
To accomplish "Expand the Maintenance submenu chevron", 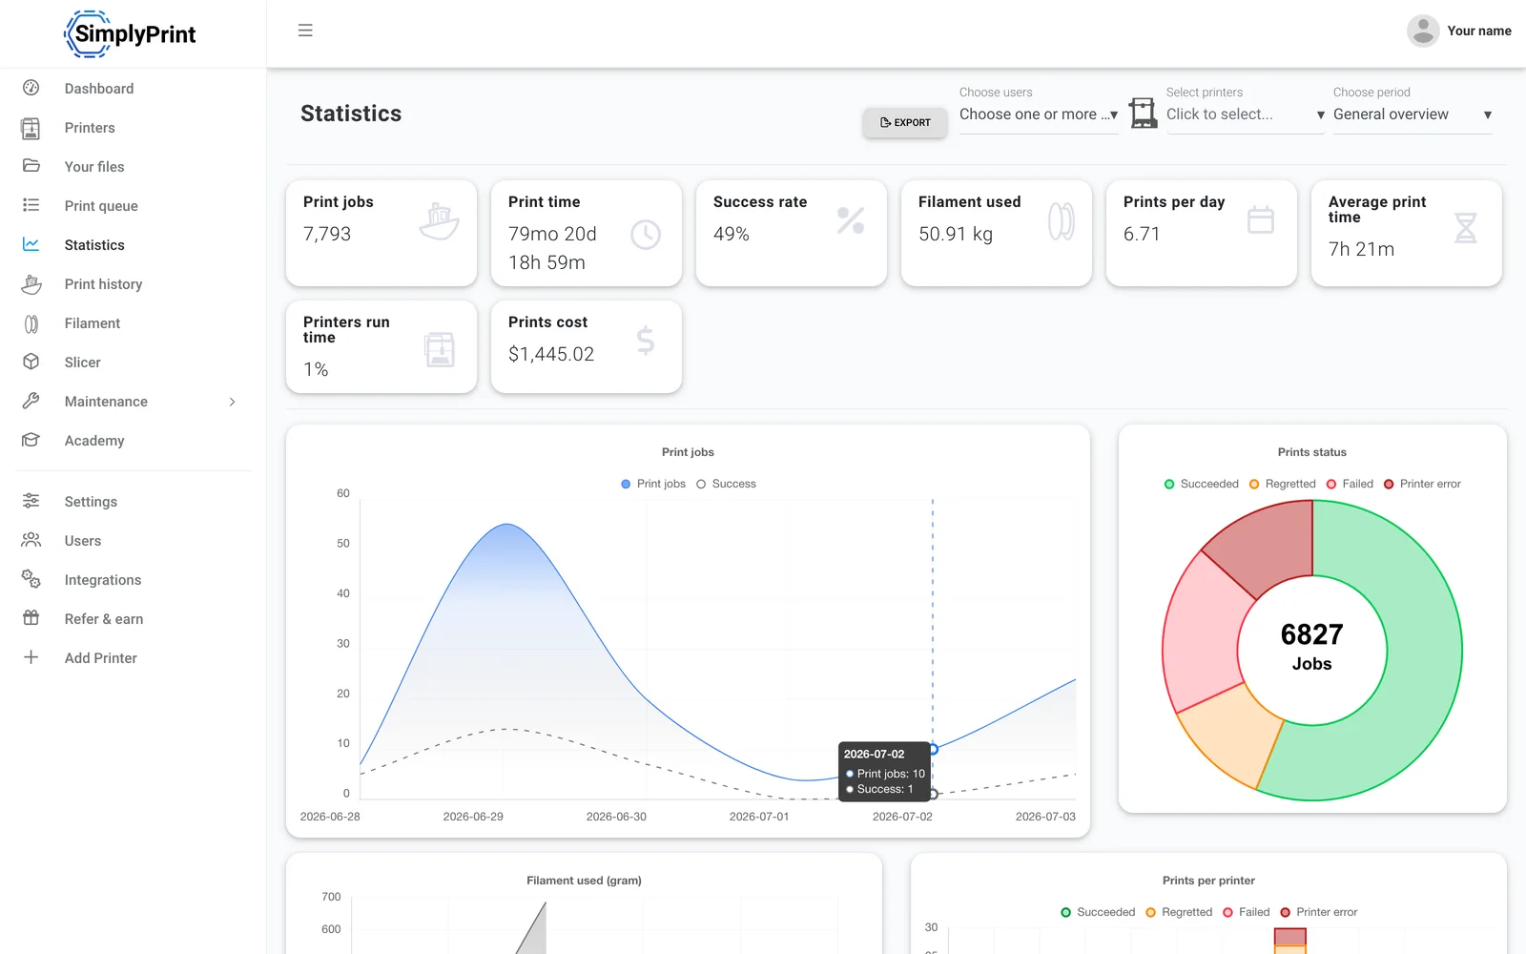I will tap(232, 402).
